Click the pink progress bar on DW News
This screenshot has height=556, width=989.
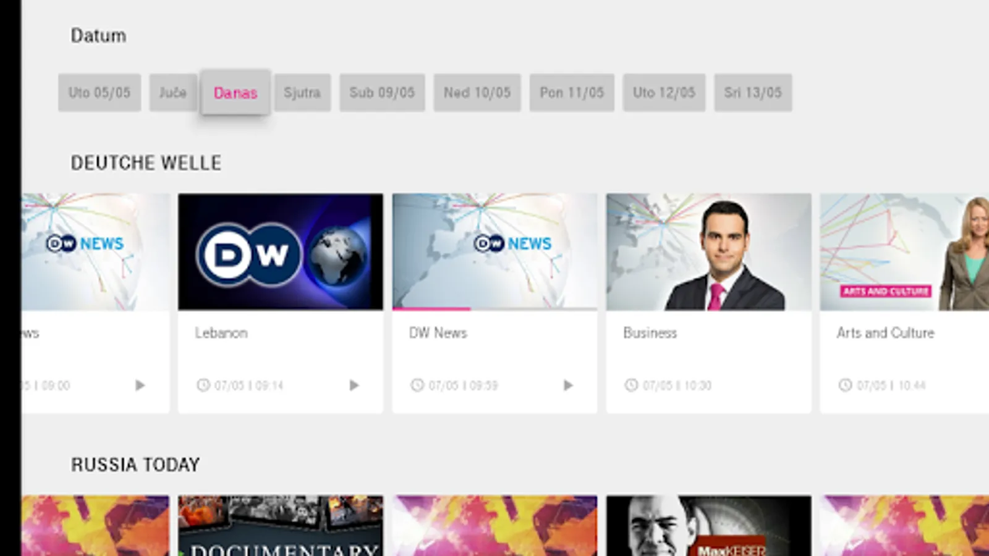[x=431, y=308]
